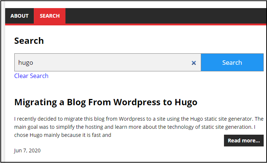Click the 'Search' page heading
Image resolution: width=267 pixels, height=163 pixels.
pyautogui.click(x=29, y=41)
